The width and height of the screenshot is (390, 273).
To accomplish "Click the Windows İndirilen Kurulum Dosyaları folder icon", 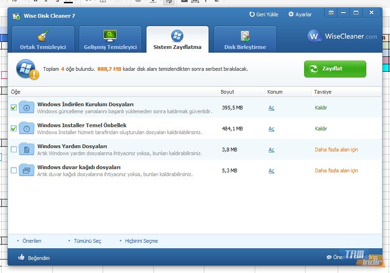I will pos(27,108).
